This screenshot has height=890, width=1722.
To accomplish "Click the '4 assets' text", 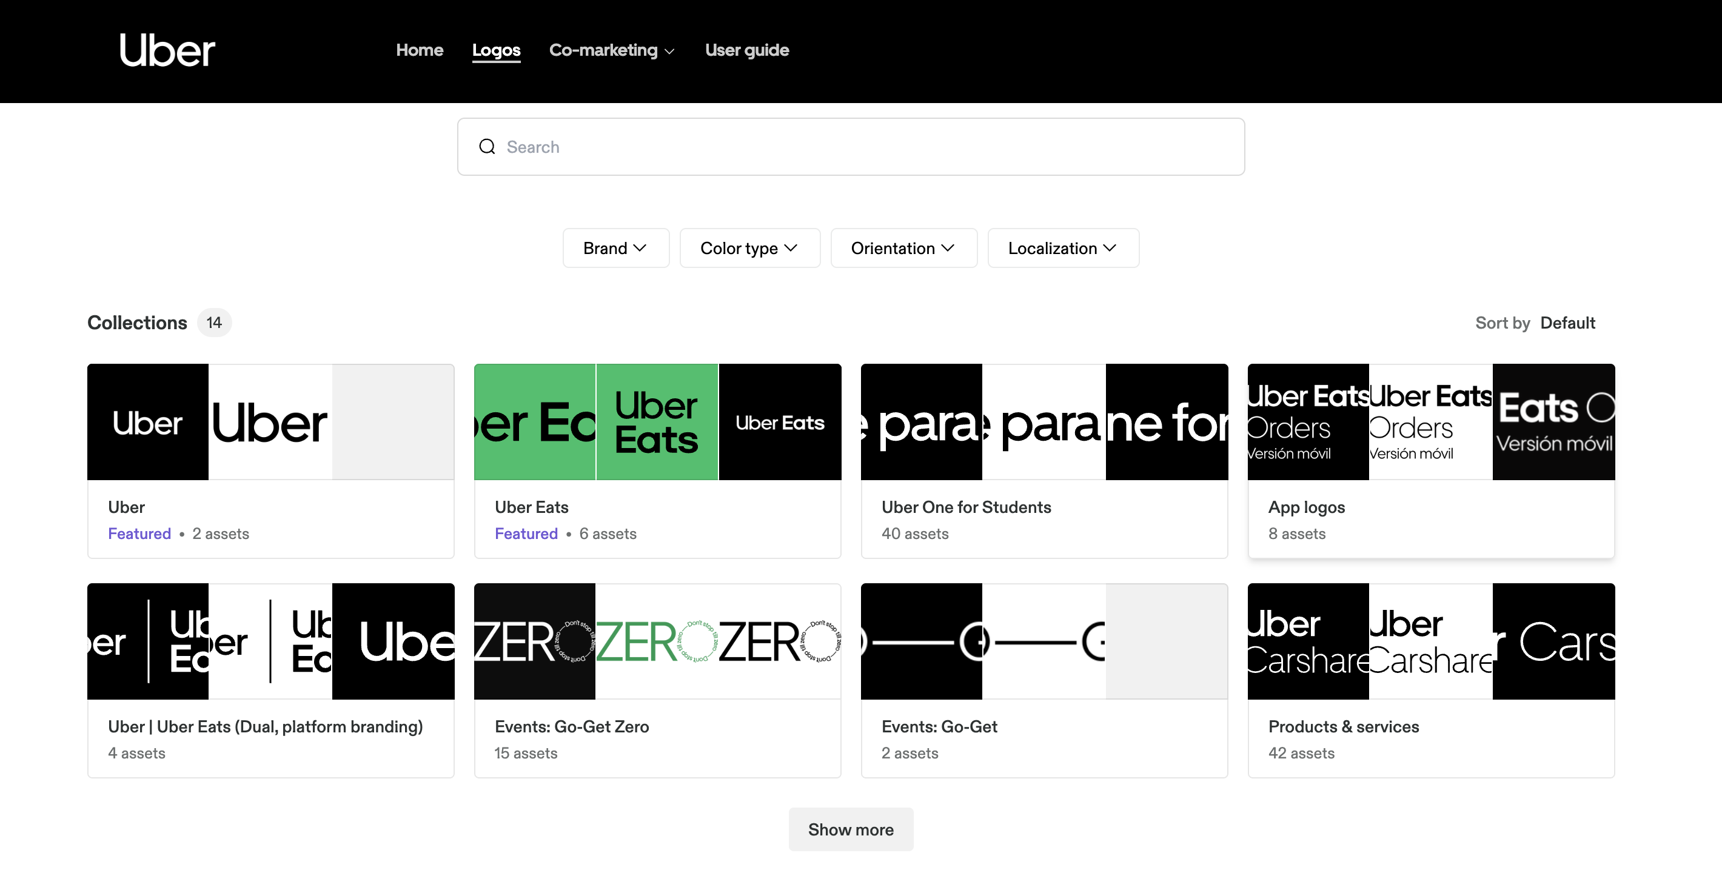I will pyautogui.click(x=136, y=752).
